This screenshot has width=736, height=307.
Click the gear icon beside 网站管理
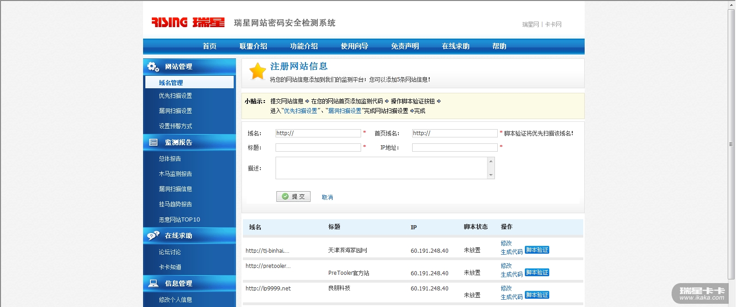click(153, 67)
